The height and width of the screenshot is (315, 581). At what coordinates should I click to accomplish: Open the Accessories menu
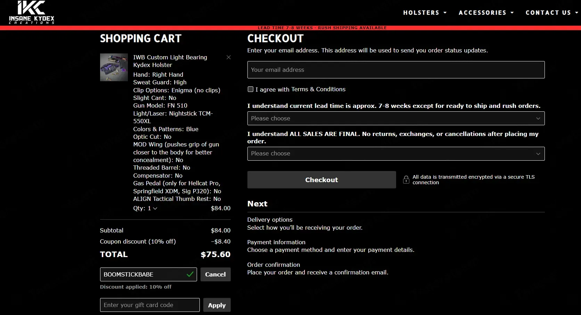(486, 12)
